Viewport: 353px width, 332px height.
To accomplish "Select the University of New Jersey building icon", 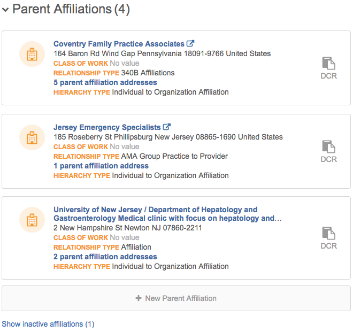I will click(32, 220).
